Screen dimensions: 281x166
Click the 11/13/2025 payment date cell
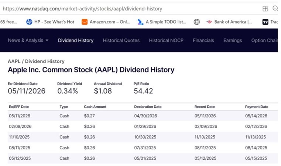[x=256, y=137]
